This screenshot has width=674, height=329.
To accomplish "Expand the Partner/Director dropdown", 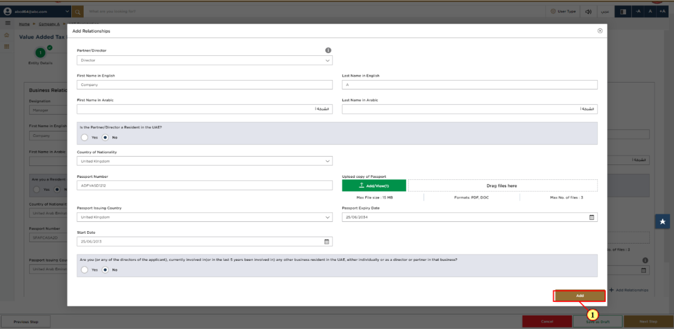I will click(x=205, y=61).
